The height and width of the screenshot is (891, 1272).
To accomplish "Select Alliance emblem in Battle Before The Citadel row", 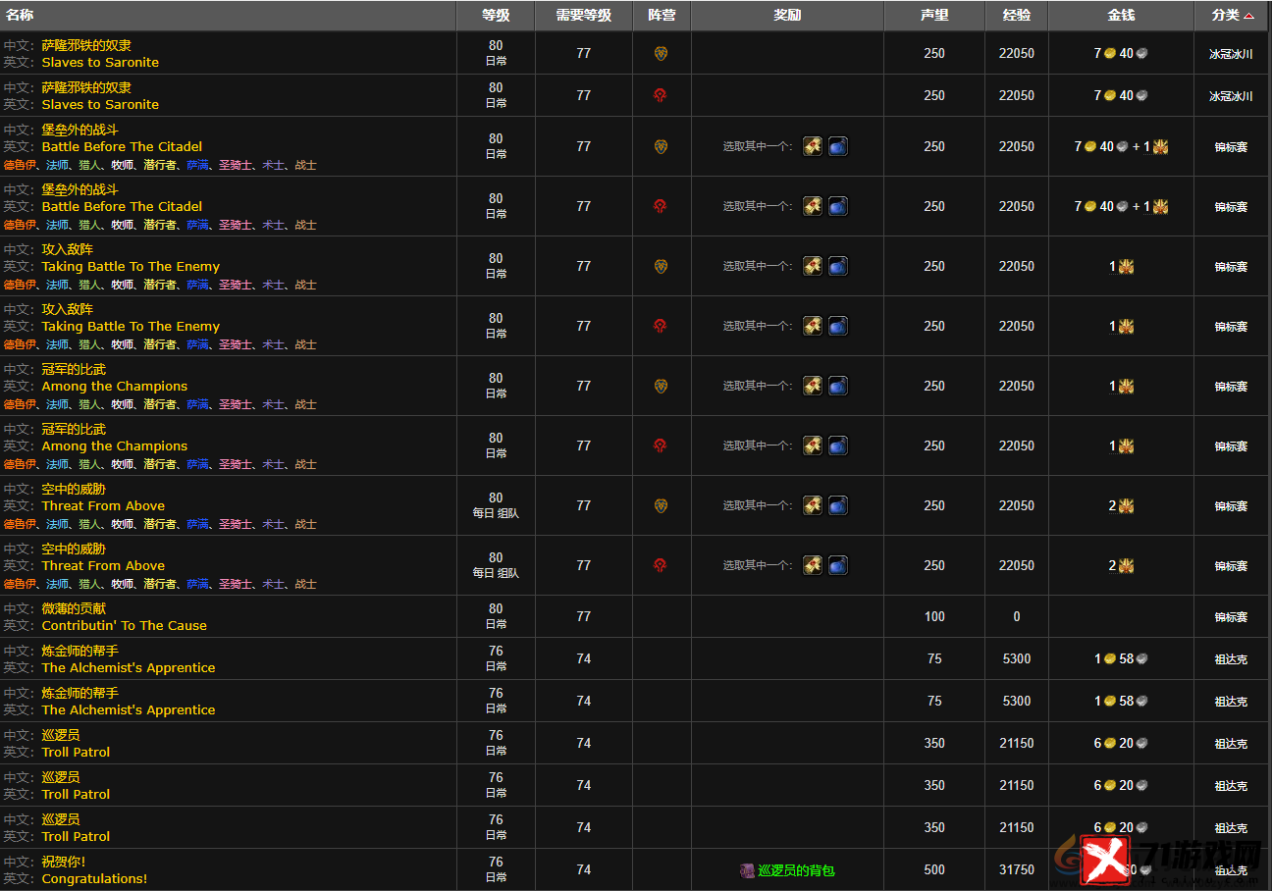I will tap(661, 146).
